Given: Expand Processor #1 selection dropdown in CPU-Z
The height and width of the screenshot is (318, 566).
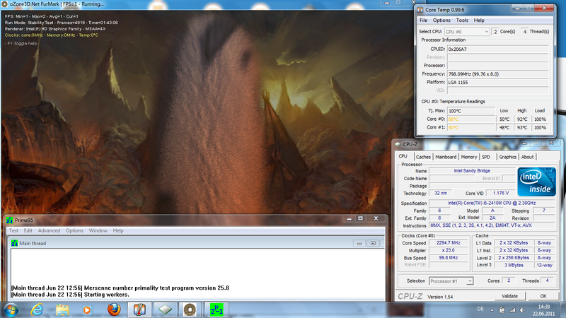Looking at the screenshot, I should 470,281.
